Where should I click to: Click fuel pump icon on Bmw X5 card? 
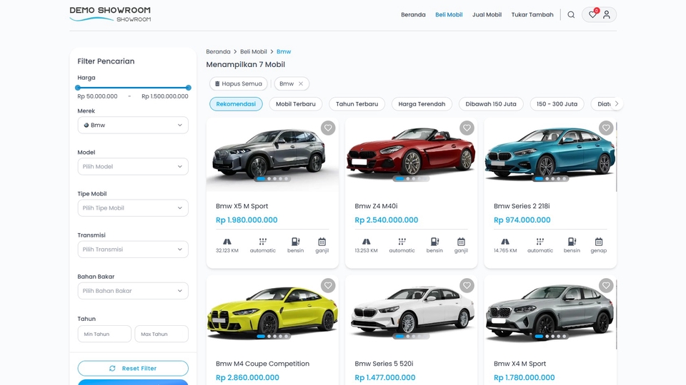point(295,242)
